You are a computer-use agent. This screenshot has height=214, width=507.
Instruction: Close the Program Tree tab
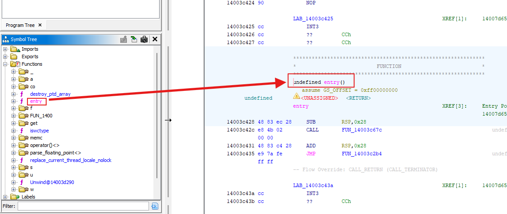[39, 25]
